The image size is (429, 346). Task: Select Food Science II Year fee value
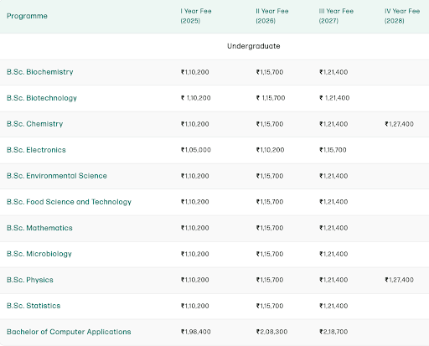270,202
